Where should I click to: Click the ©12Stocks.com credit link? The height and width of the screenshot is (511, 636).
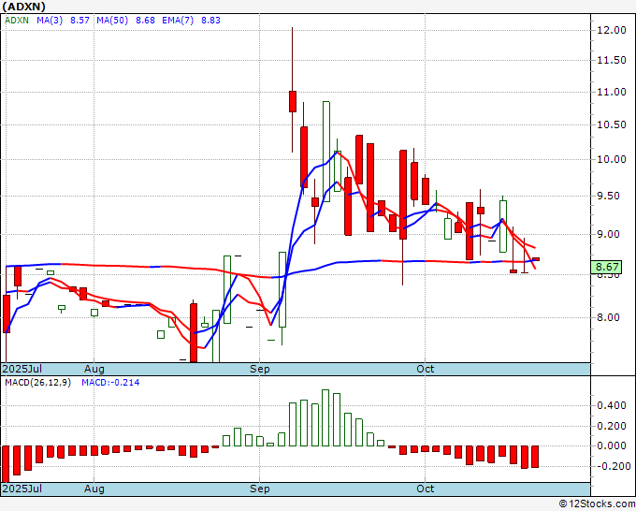click(597, 504)
